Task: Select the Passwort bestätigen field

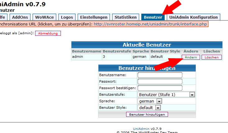Action: (x=160, y=88)
